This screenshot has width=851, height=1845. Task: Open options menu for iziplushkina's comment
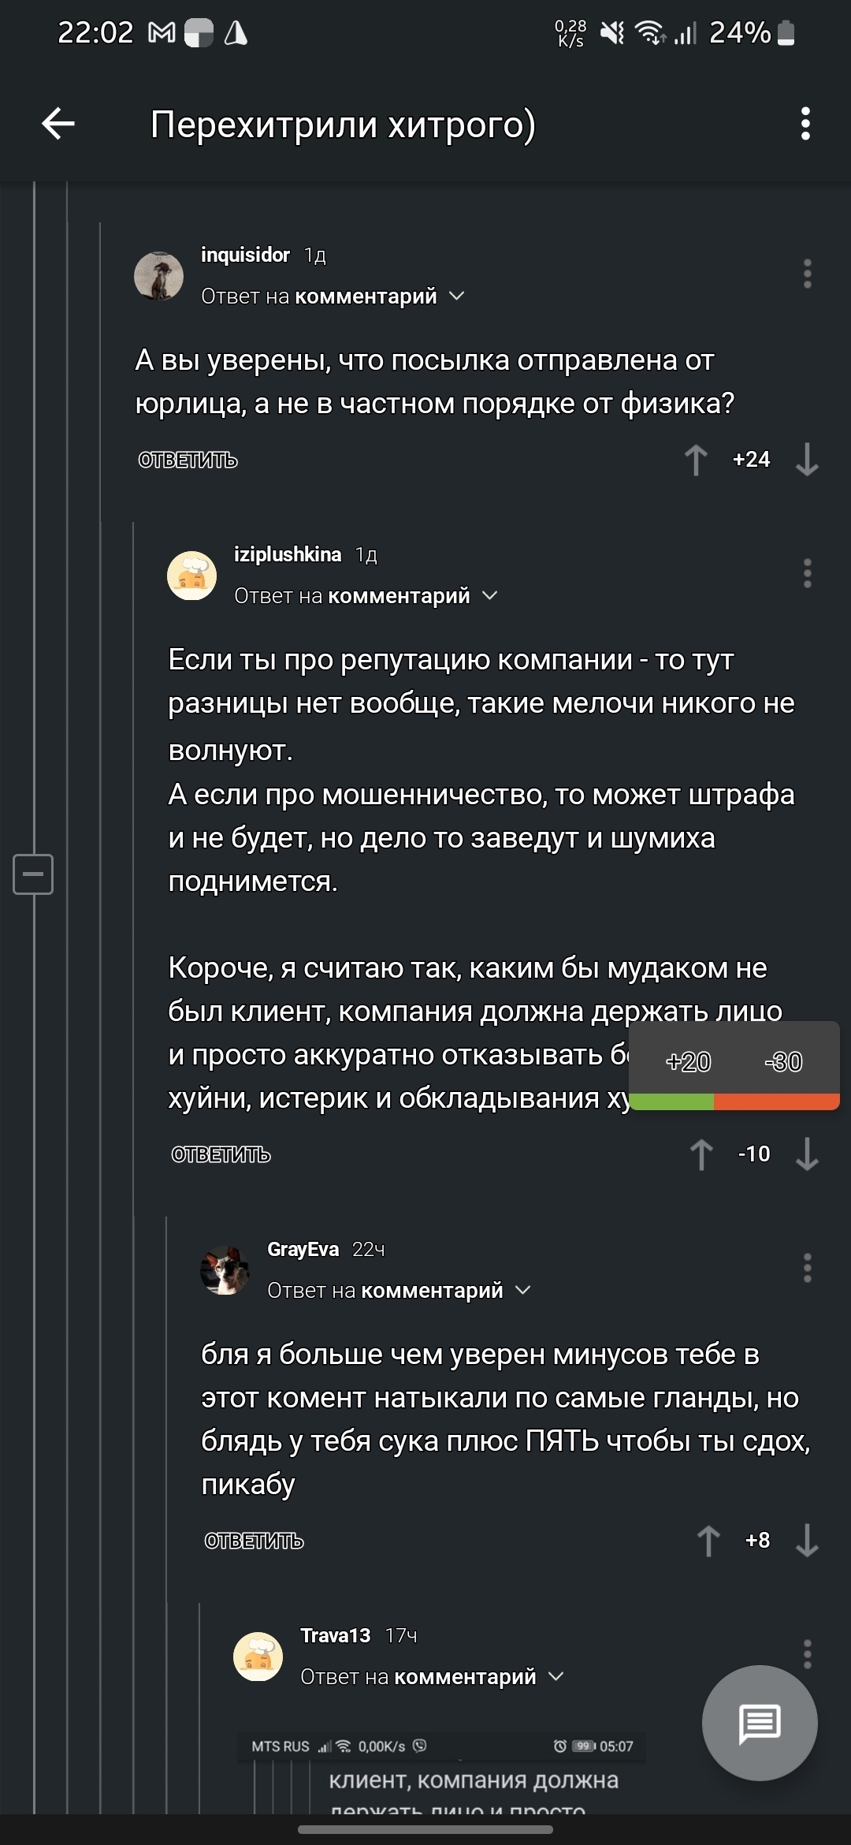807,573
